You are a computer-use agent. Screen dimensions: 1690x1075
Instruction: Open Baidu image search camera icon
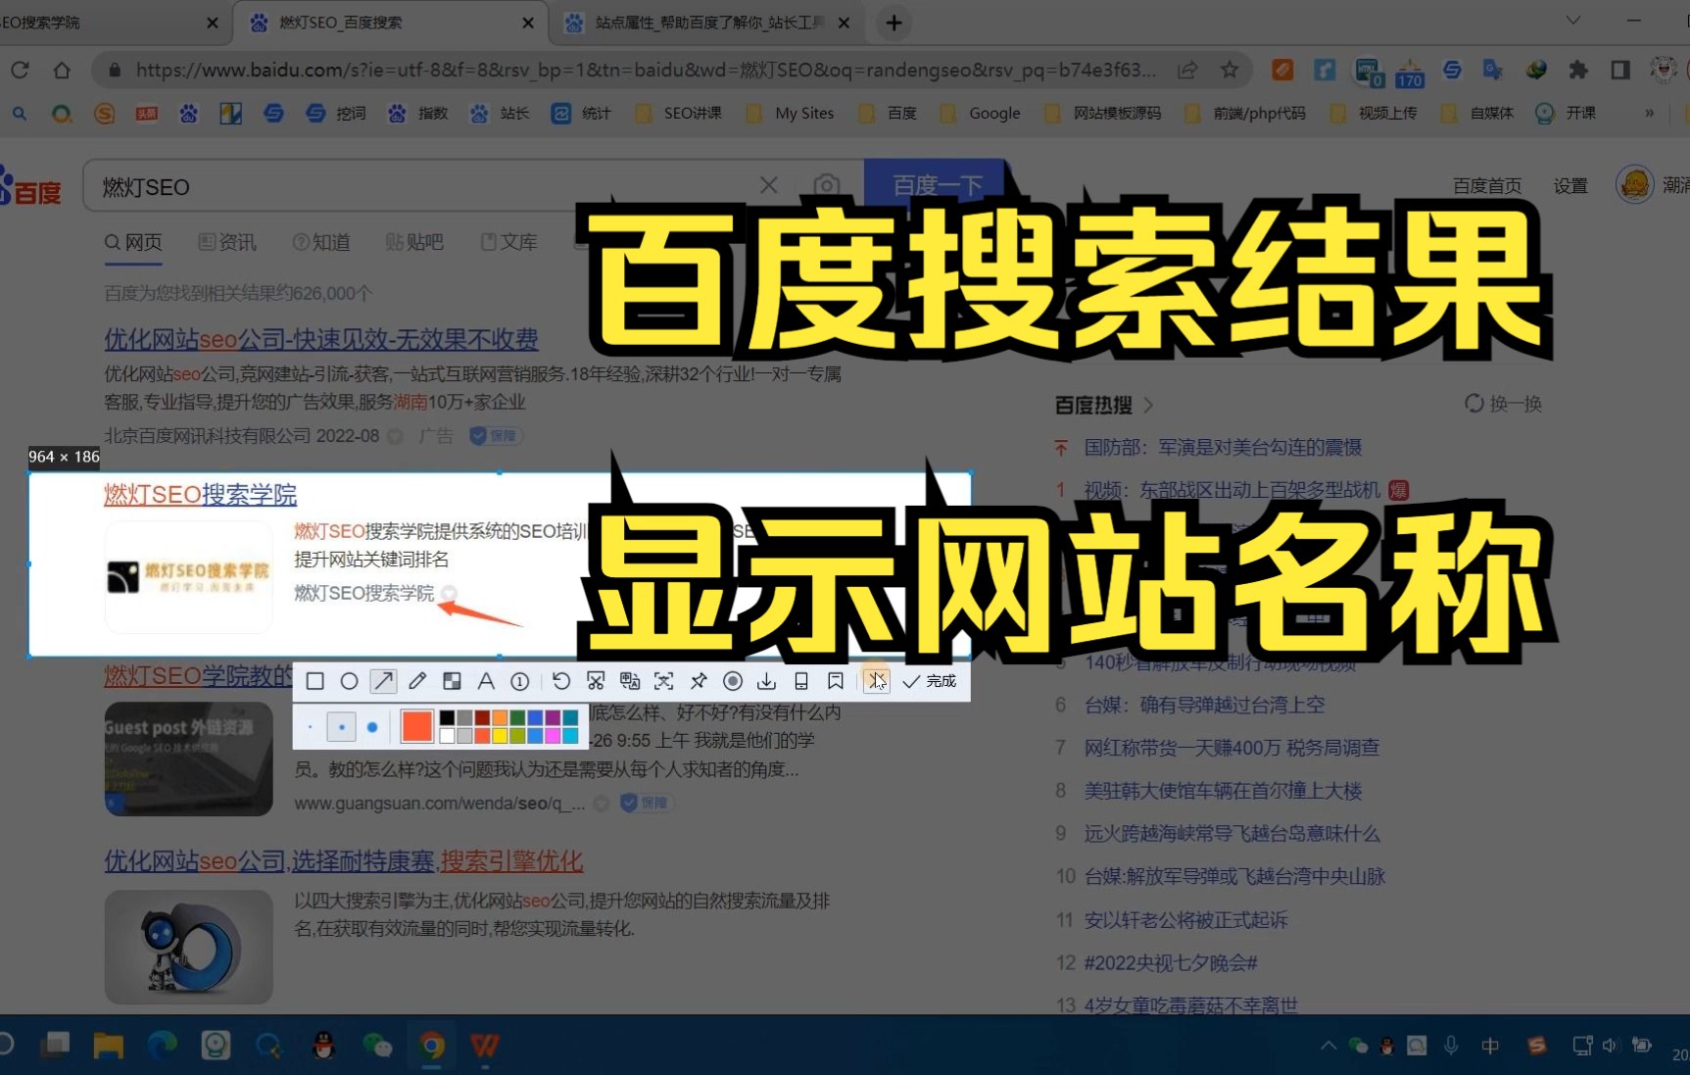point(826,185)
